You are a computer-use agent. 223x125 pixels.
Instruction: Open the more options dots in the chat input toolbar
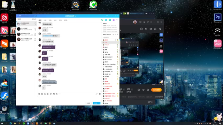pyautogui.click(x=60, y=94)
